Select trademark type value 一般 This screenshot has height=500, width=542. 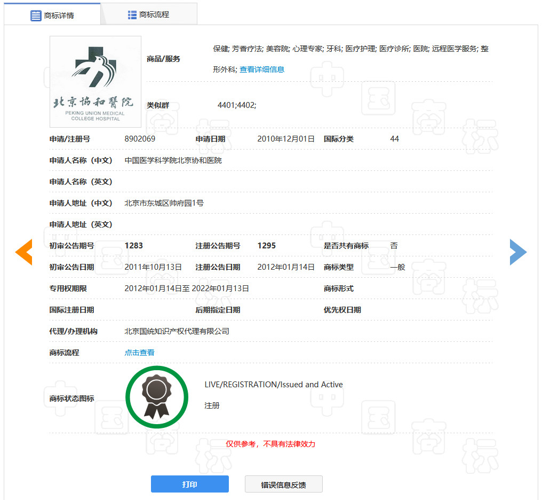[x=397, y=267]
